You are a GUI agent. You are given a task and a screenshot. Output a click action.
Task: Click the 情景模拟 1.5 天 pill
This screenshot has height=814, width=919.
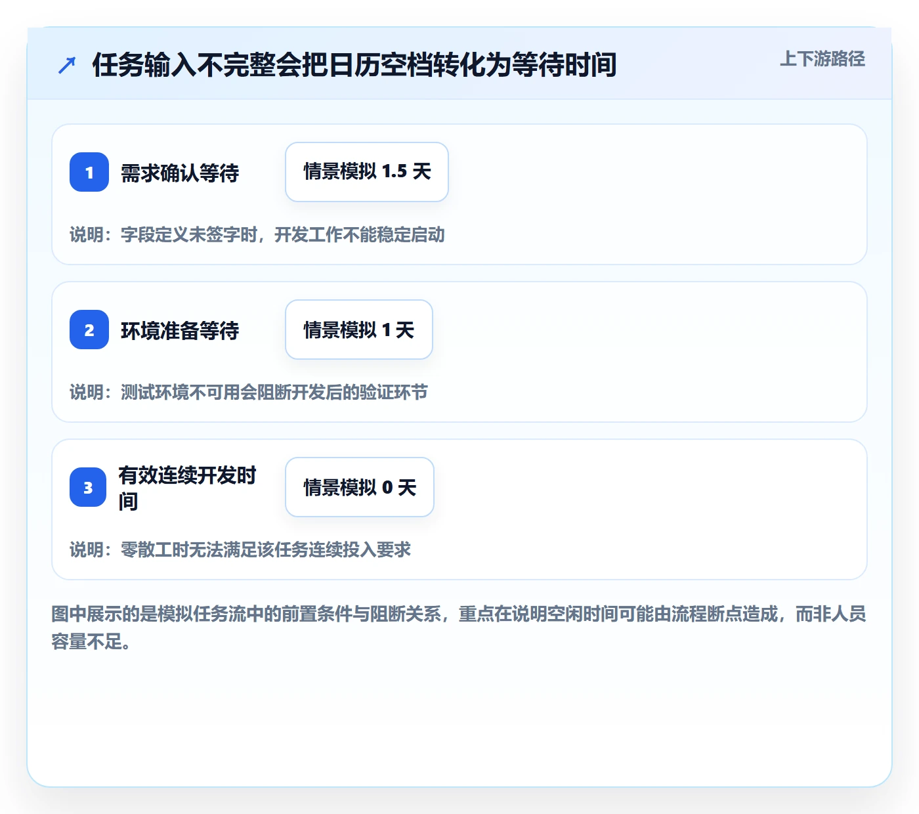[367, 172]
